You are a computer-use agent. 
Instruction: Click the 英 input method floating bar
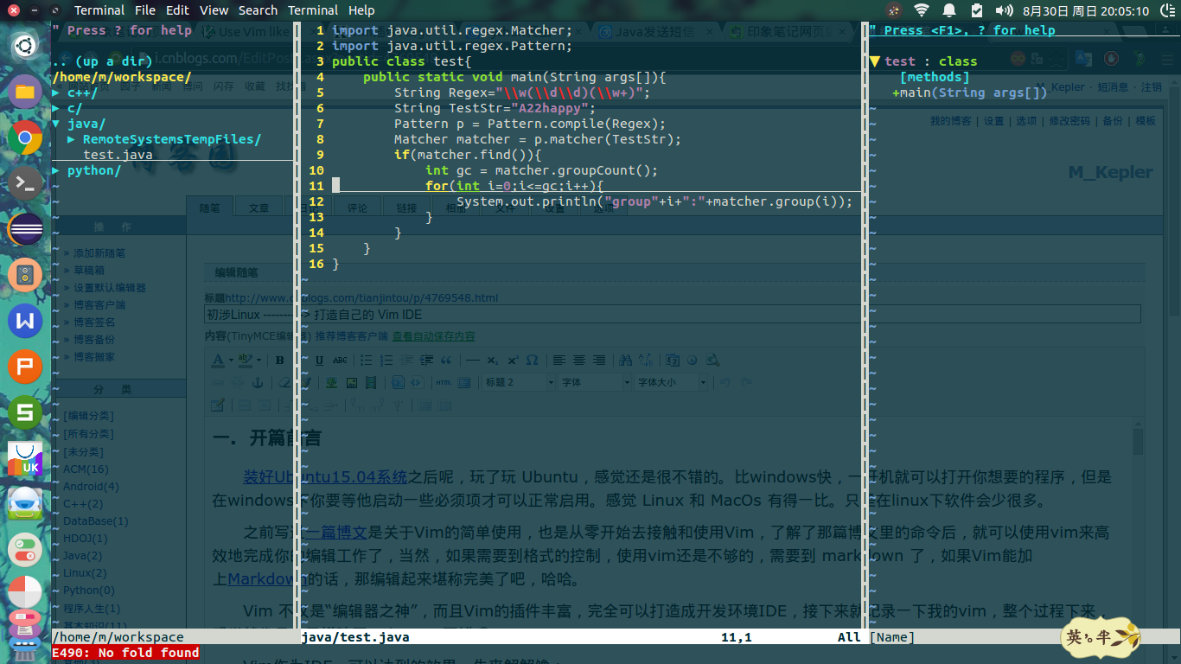[x=1101, y=638]
